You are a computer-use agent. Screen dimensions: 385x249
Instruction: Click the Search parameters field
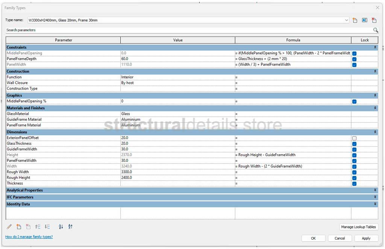tap(188, 30)
